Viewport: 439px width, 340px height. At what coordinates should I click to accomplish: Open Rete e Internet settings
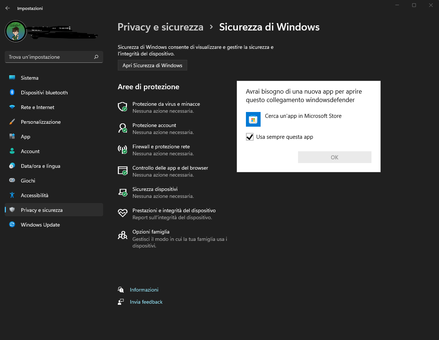(54, 107)
